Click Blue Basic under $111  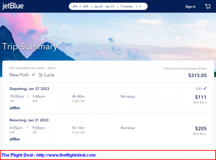[x=200, y=102]
